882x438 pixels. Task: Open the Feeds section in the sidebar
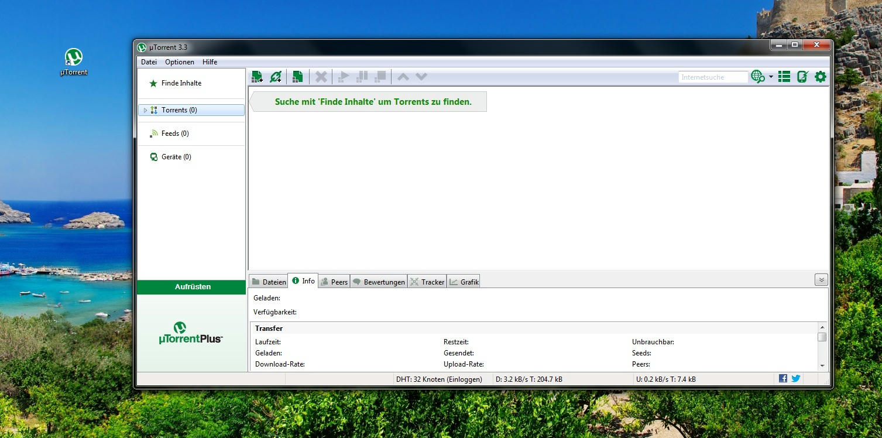point(174,133)
